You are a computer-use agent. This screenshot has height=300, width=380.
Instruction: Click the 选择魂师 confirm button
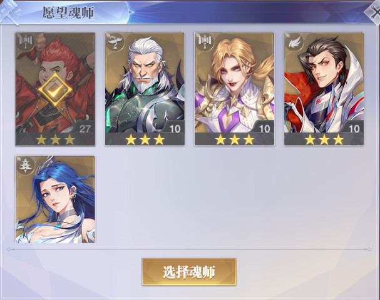(189, 272)
